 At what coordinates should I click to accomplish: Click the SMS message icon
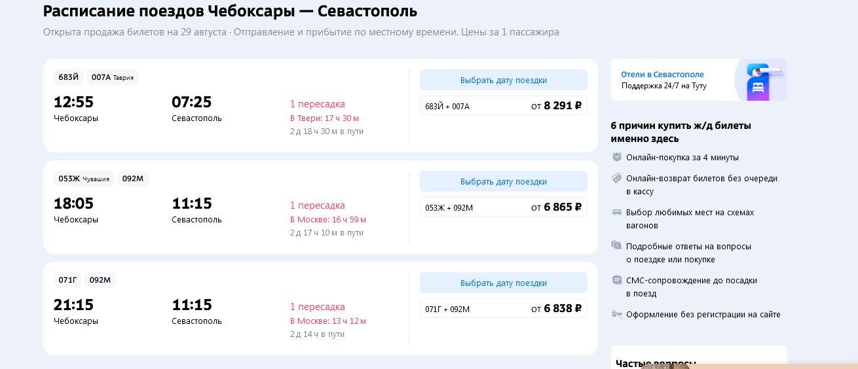click(x=616, y=280)
